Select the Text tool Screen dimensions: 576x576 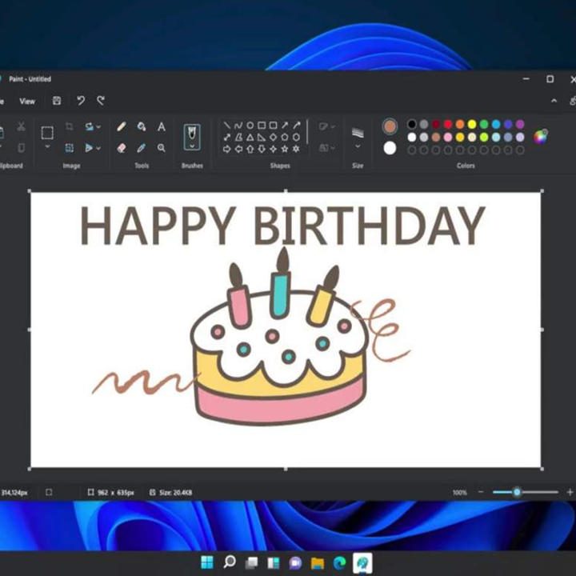point(162,126)
